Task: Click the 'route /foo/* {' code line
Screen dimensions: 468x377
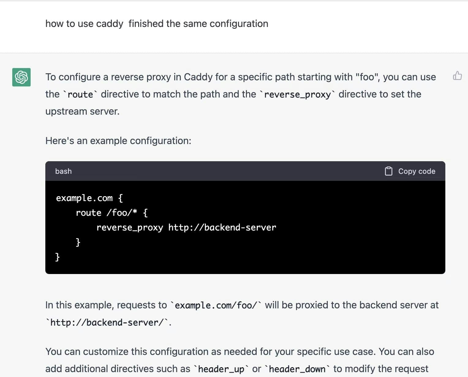Action: coord(111,213)
